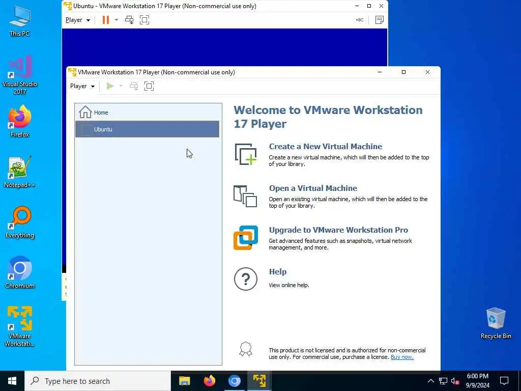521x391 pixels.
Task: Click the network tray icon
Action: 443,381
